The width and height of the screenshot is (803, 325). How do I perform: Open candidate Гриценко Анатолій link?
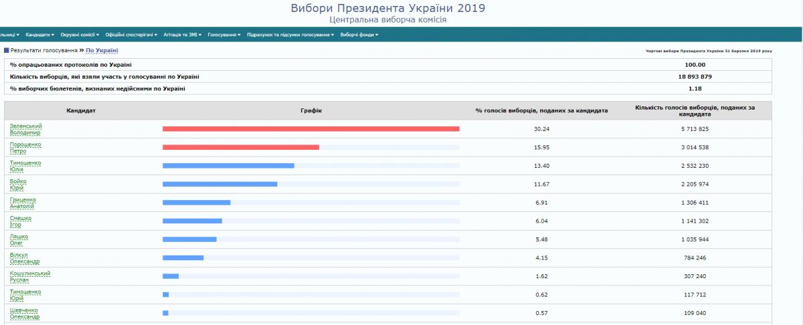click(23, 203)
